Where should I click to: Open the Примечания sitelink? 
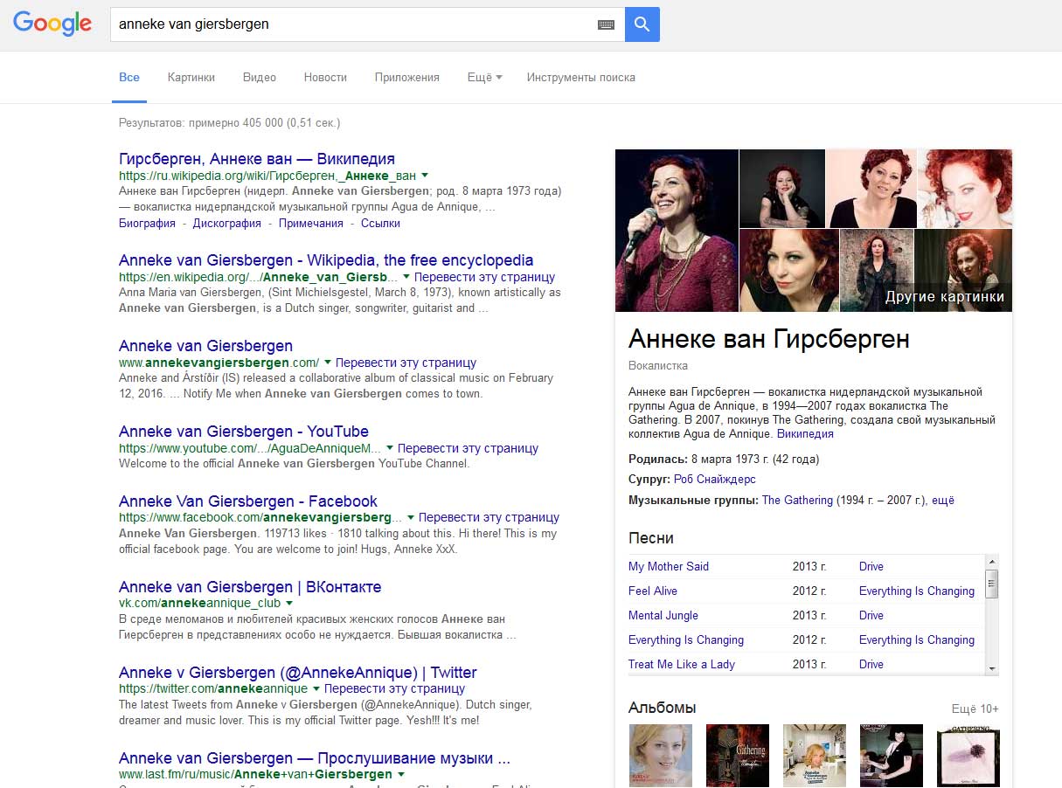coord(311,223)
